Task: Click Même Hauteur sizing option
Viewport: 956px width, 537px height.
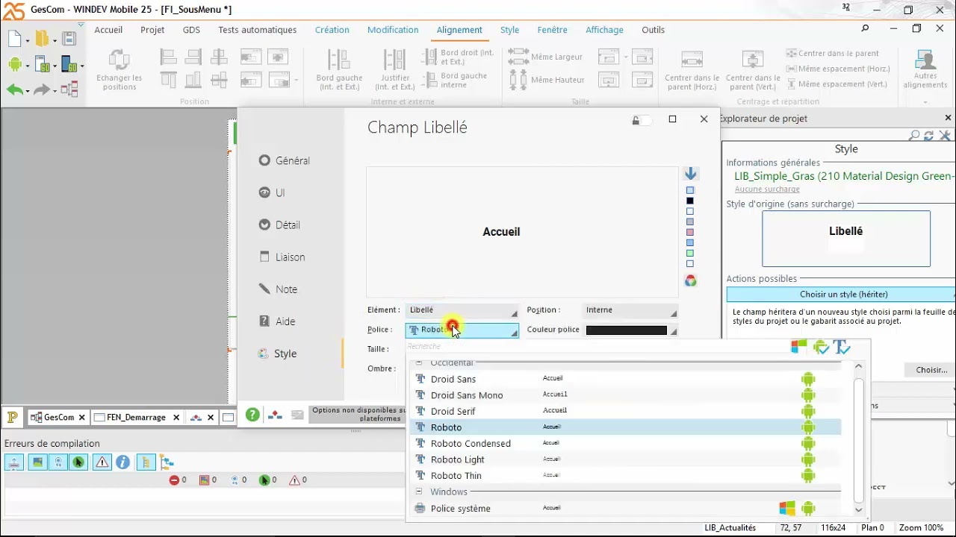Action: tap(546, 79)
